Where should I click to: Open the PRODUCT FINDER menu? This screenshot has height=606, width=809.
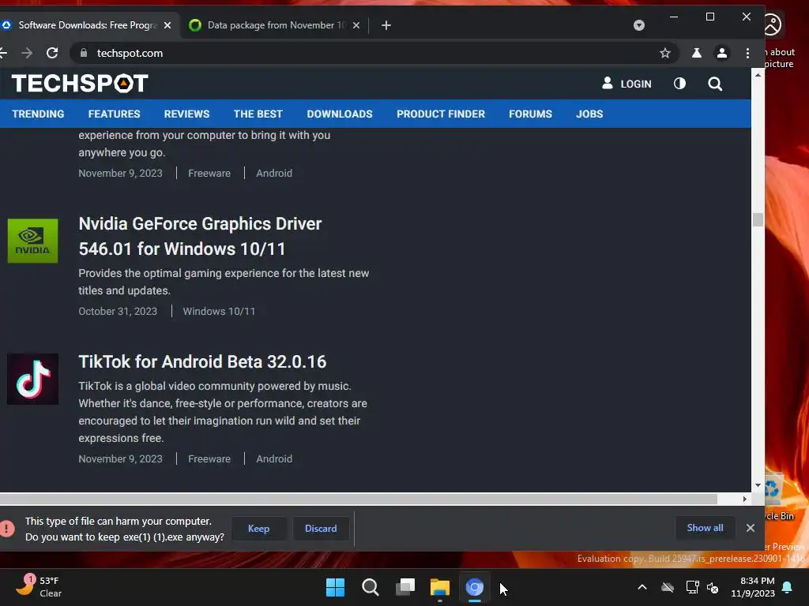pos(441,114)
